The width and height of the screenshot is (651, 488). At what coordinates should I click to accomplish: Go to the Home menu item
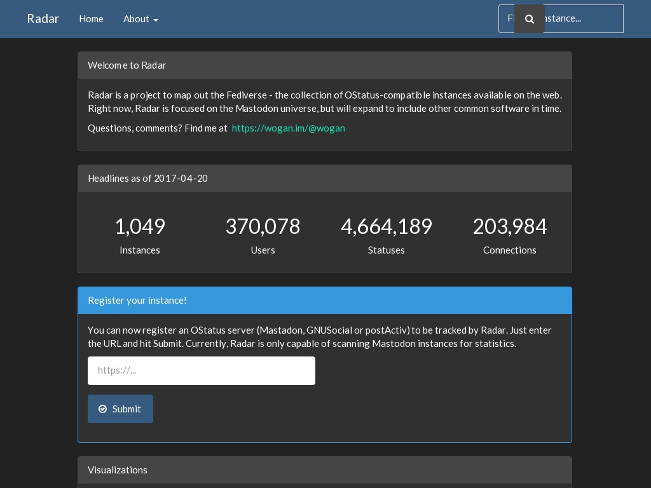92,18
